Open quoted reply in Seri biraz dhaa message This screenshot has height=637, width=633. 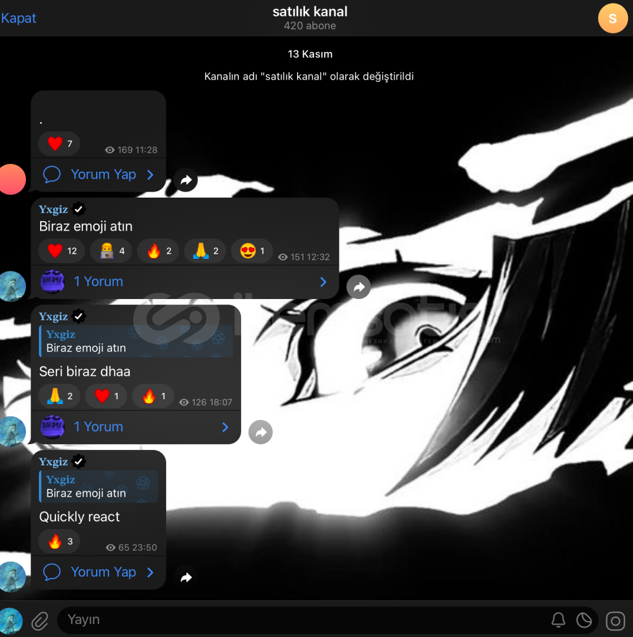tap(136, 342)
